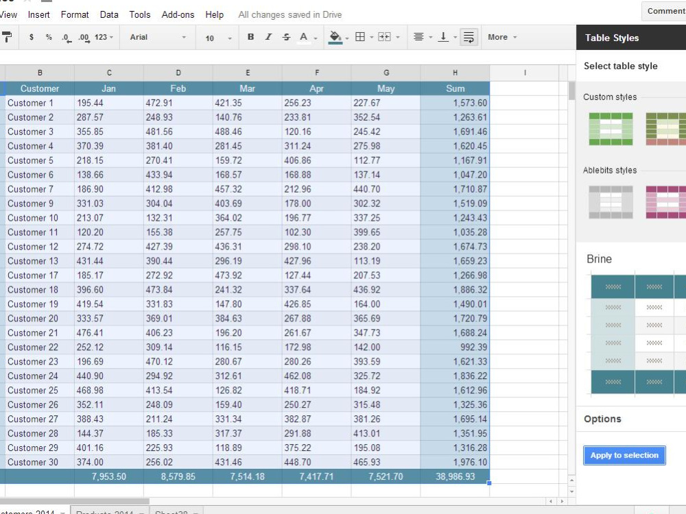Select cell with value 465.93
This screenshot has width=686, height=514.
(x=386, y=463)
